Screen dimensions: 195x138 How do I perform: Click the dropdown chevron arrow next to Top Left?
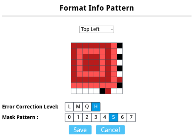pos(112,30)
